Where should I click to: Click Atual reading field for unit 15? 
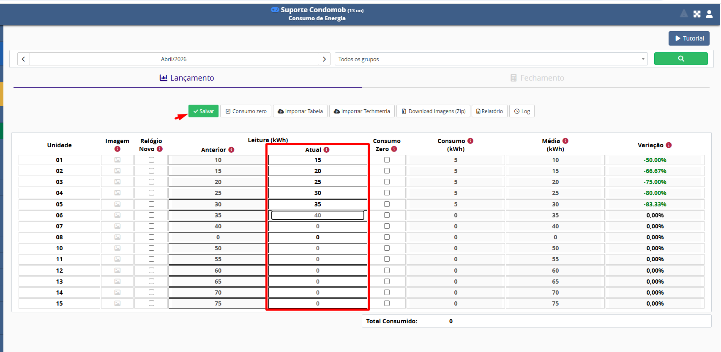click(x=318, y=303)
